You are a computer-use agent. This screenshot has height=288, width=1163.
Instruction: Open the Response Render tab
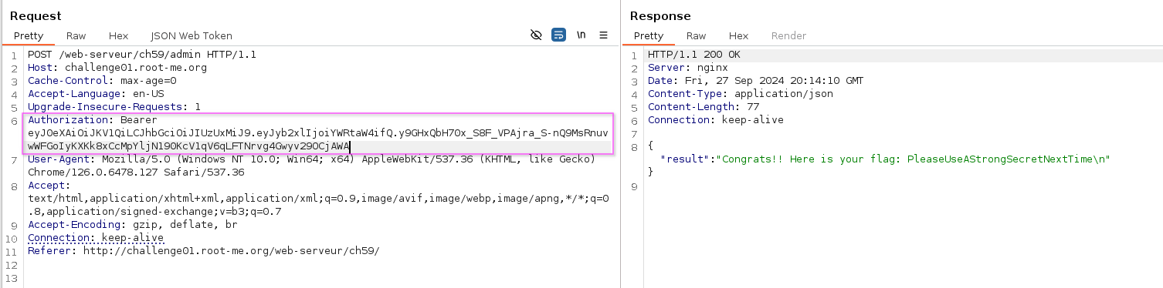click(x=788, y=35)
